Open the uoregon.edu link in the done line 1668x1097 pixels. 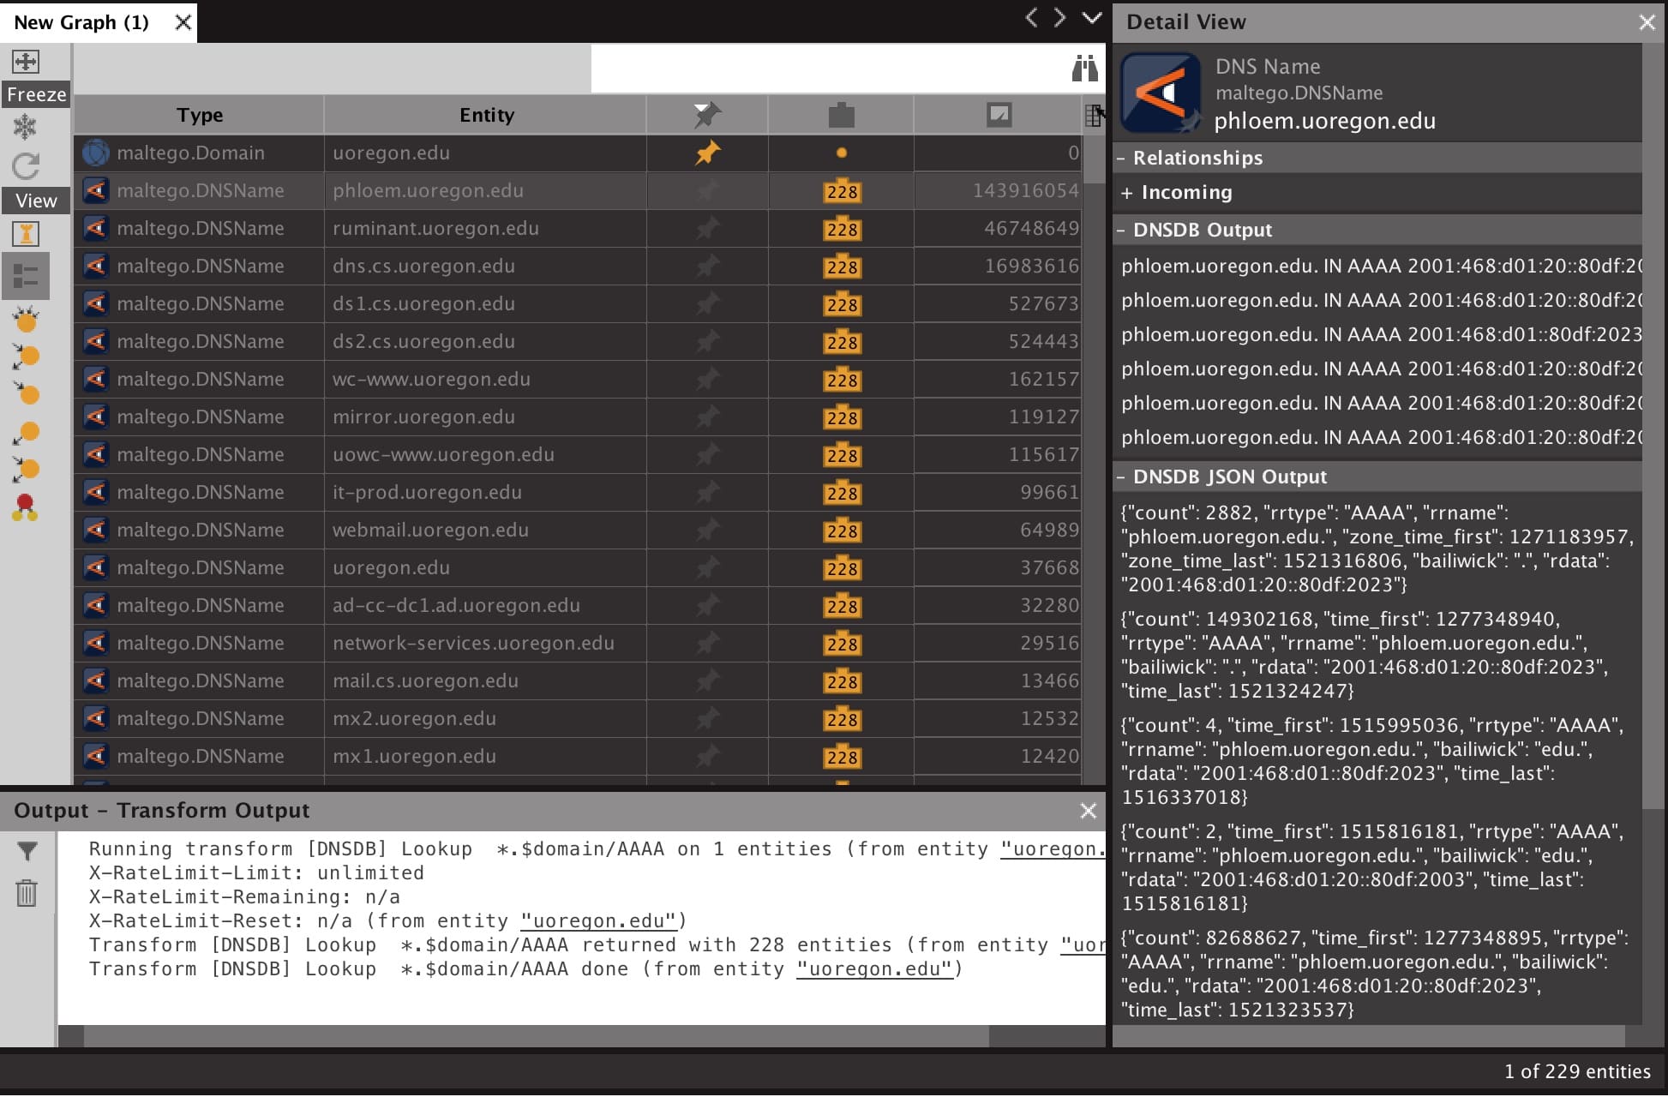874,969
